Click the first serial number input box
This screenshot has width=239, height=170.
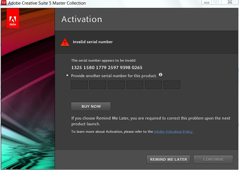pyautogui.click(x=79, y=85)
